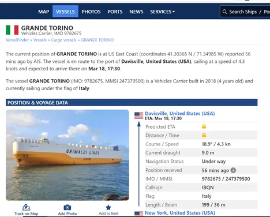270x217 pixels.
Task: Open the PORTS page
Action: (115, 12)
